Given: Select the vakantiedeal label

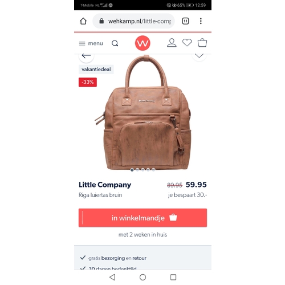Looking at the screenshot, I should [96, 70].
